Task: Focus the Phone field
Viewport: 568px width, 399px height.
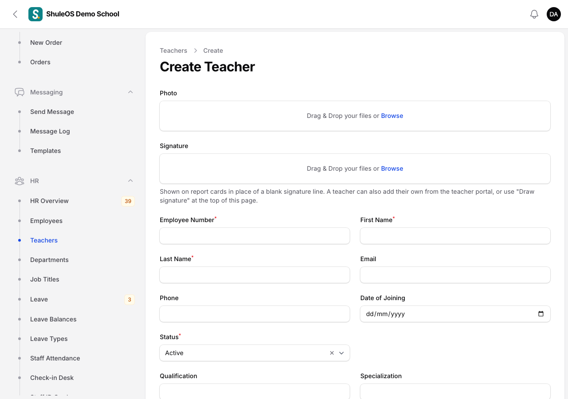Action: tap(255, 314)
